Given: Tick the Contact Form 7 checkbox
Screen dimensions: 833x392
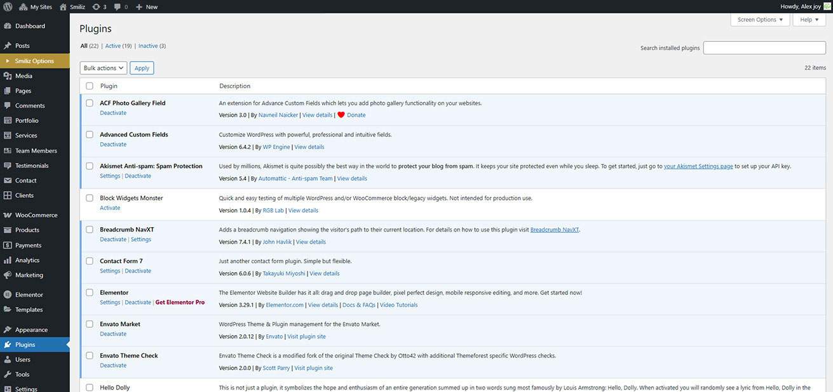Looking at the screenshot, I should click(x=90, y=261).
